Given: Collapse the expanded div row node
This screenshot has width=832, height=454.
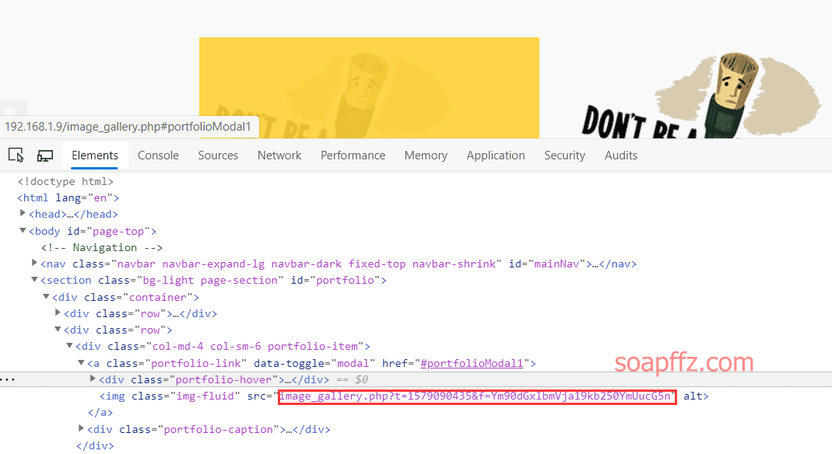Looking at the screenshot, I should pyautogui.click(x=58, y=329).
